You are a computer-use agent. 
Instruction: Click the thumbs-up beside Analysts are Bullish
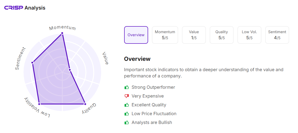point(127,123)
